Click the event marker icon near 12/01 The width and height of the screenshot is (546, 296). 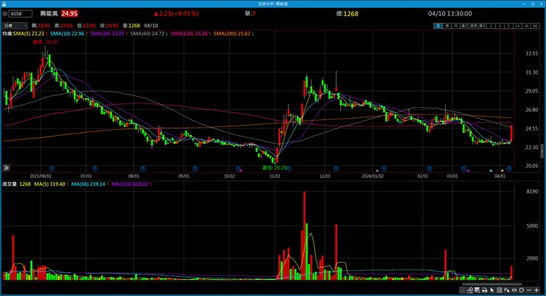tap(336, 168)
